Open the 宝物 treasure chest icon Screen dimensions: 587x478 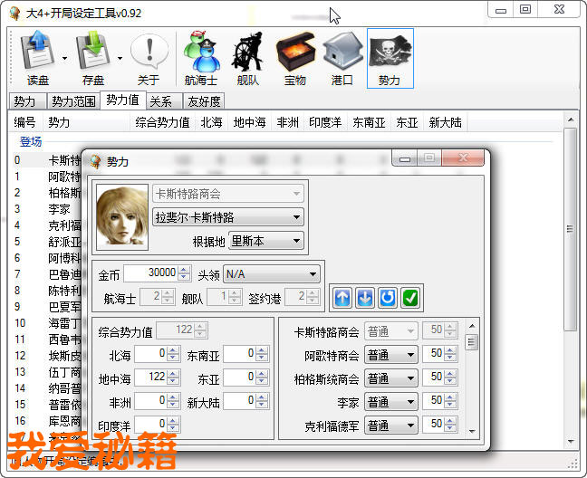(x=295, y=53)
